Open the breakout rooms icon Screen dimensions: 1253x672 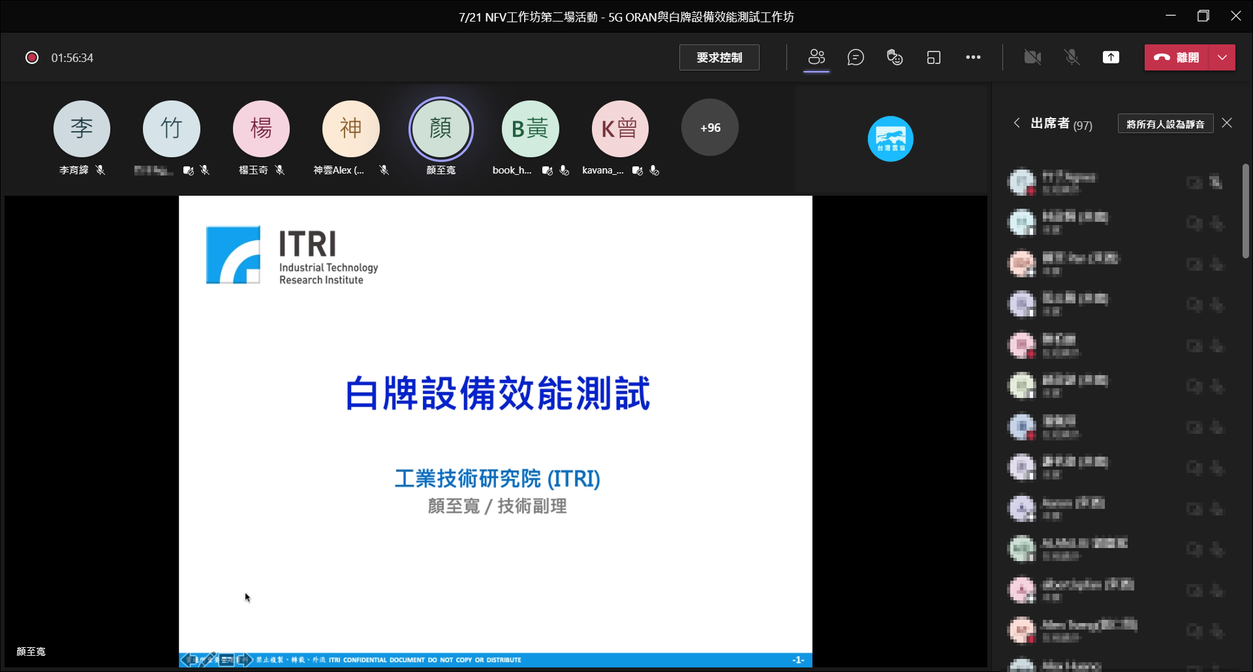(x=934, y=57)
